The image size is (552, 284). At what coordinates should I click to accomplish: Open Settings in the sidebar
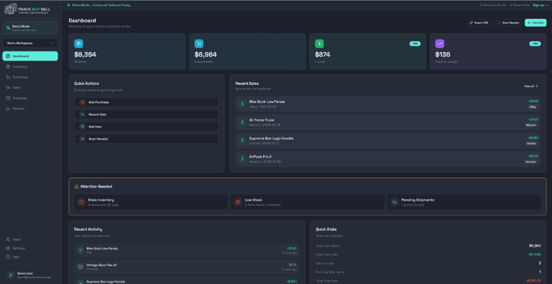30,248
